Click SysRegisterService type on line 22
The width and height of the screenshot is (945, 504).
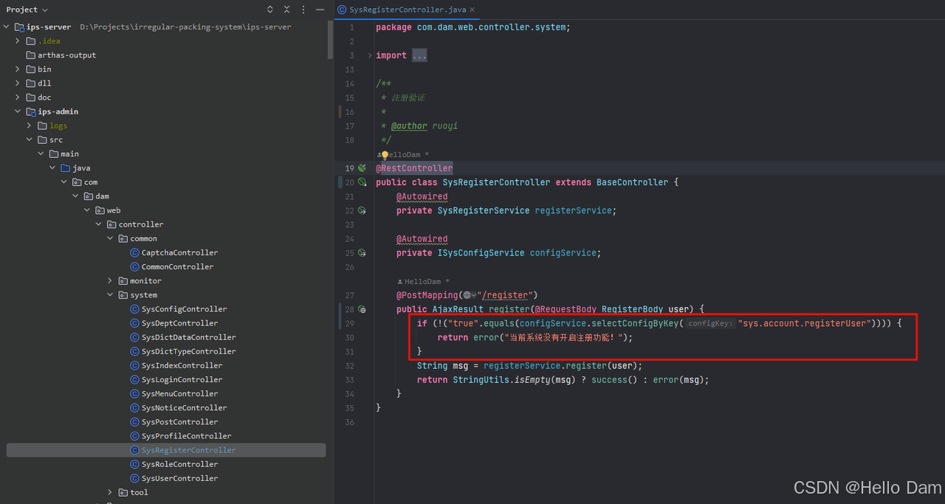(x=484, y=210)
